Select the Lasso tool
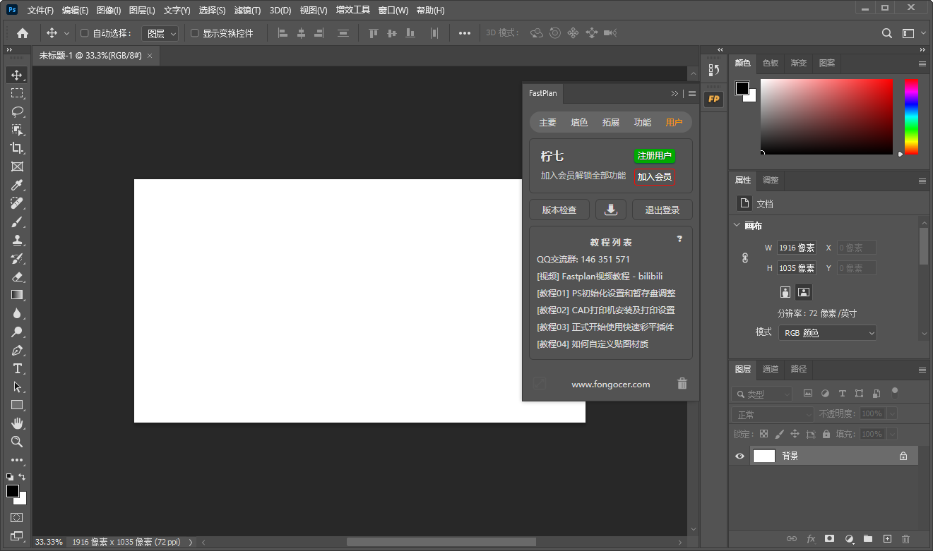Image resolution: width=933 pixels, height=551 pixels. pos(17,111)
